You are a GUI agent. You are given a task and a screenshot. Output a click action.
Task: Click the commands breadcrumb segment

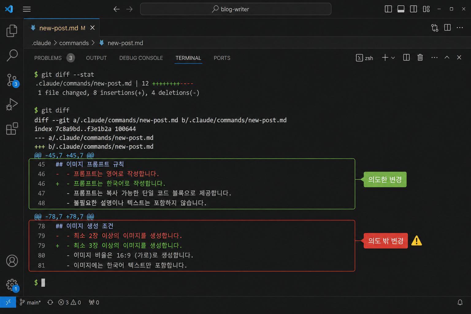(74, 43)
